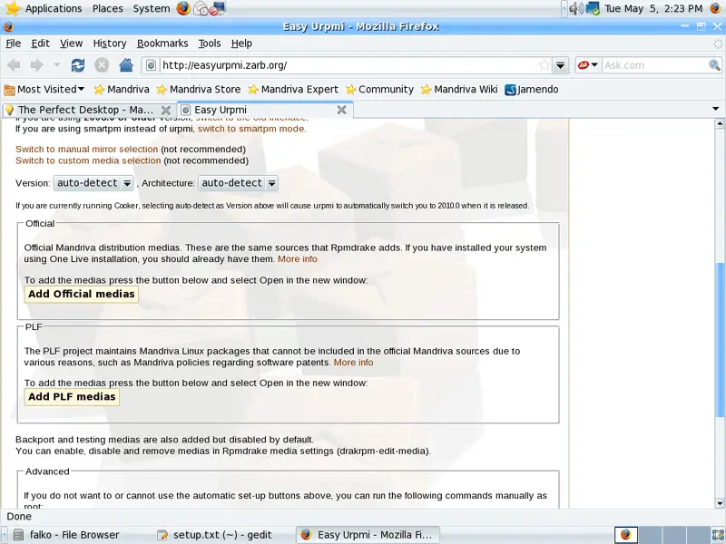Click the Back arrow icon

point(14,65)
